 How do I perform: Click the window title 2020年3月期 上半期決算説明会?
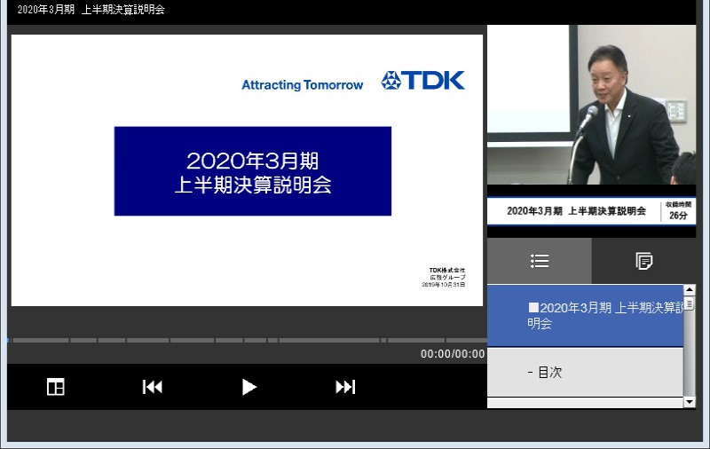91,10
